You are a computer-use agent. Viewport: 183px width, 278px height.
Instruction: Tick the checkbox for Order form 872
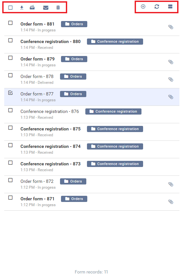pyautogui.click(x=10, y=180)
